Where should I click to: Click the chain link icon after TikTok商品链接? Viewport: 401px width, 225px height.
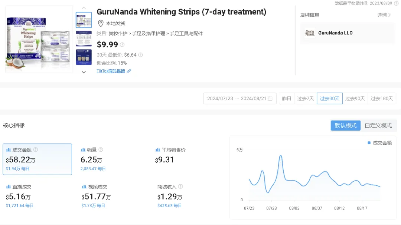click(x=129, y=71)
